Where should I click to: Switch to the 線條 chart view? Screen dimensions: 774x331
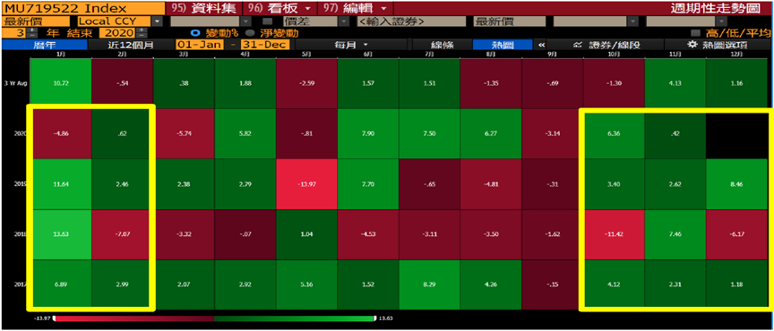tap(442, 45)
